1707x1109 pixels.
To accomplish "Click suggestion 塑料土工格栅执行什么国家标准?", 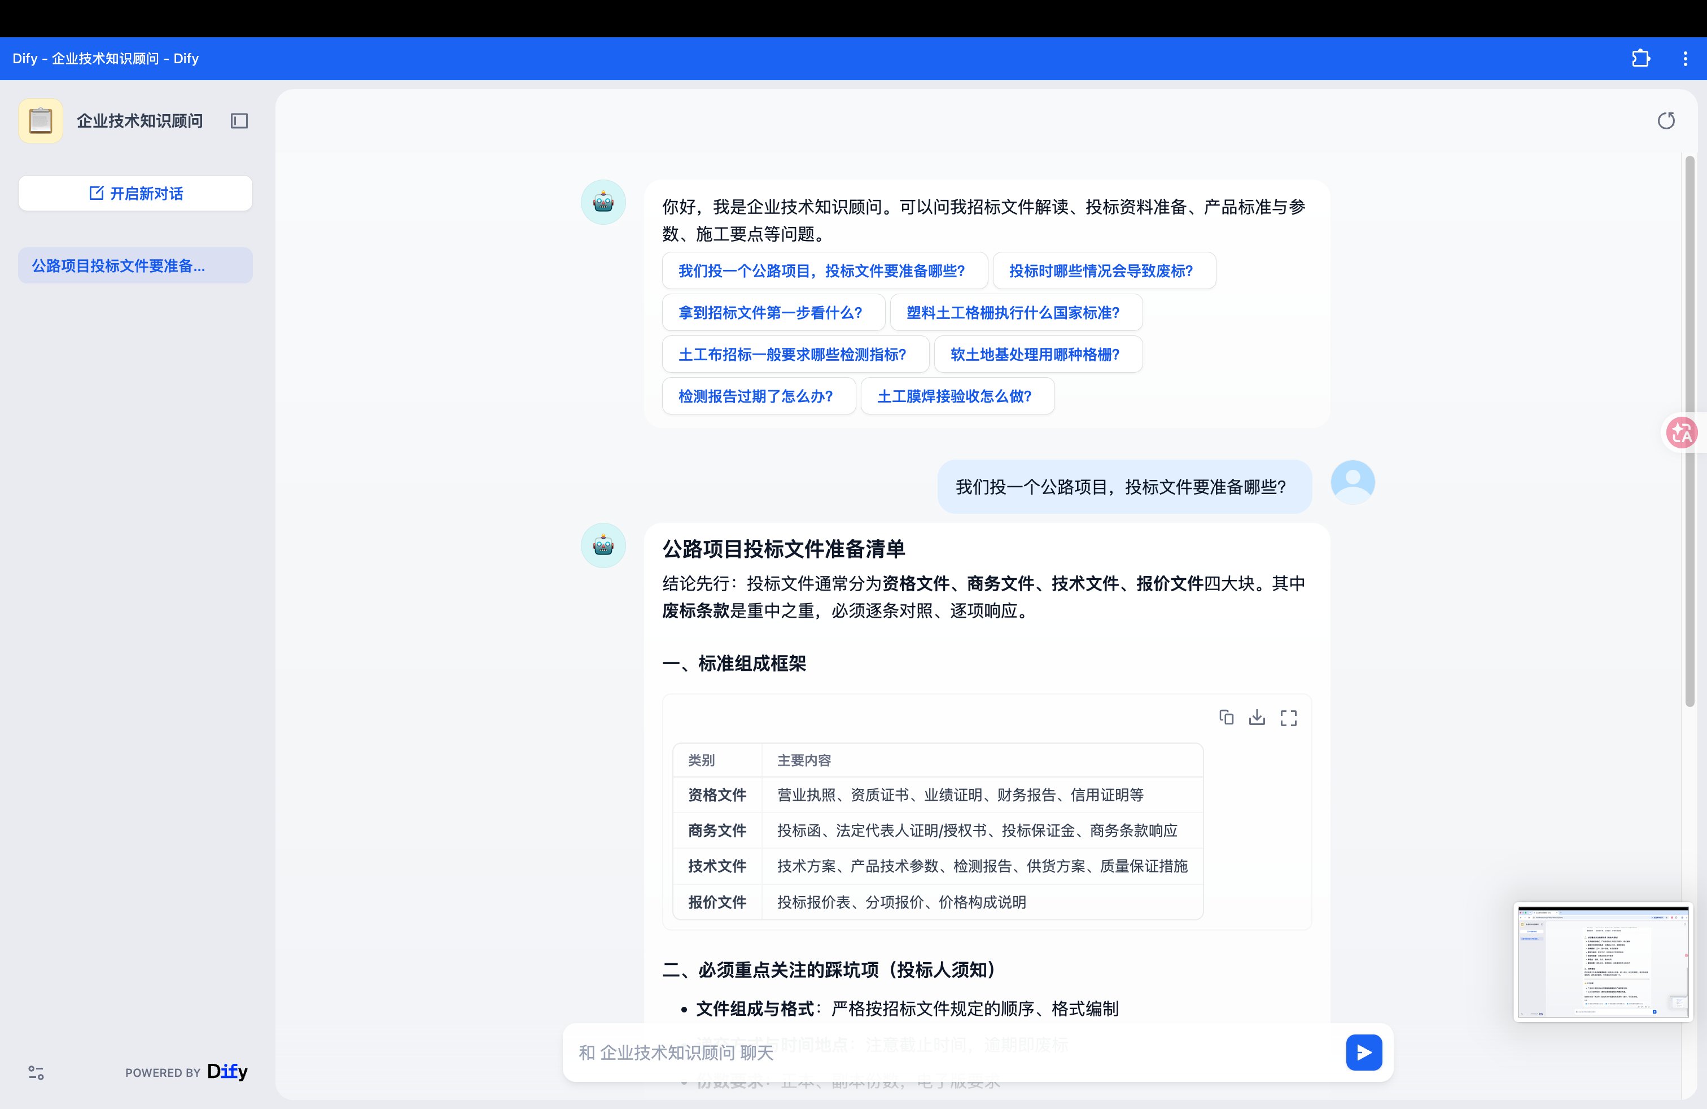I will 1016,312.
